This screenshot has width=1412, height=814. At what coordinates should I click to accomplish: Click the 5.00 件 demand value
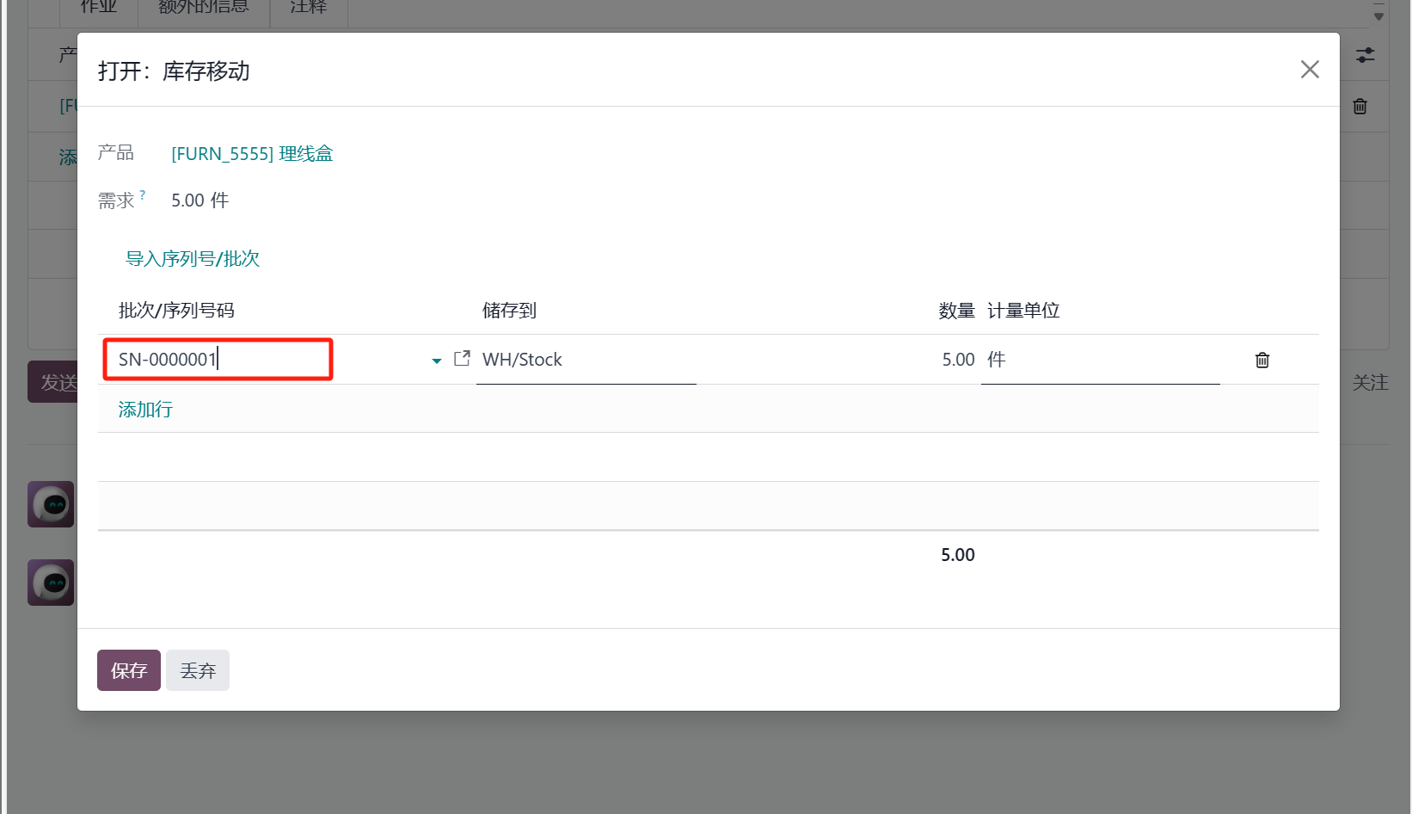[200, 200]
